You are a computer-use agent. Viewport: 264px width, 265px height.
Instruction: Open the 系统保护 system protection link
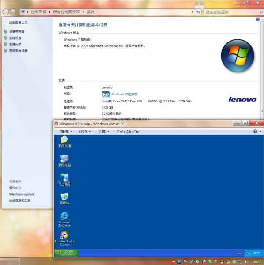point(15,45)
